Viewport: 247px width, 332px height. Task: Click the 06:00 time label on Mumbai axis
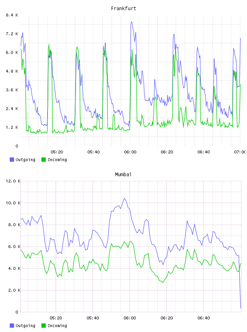pyautogui.click(x=130, y=318)
